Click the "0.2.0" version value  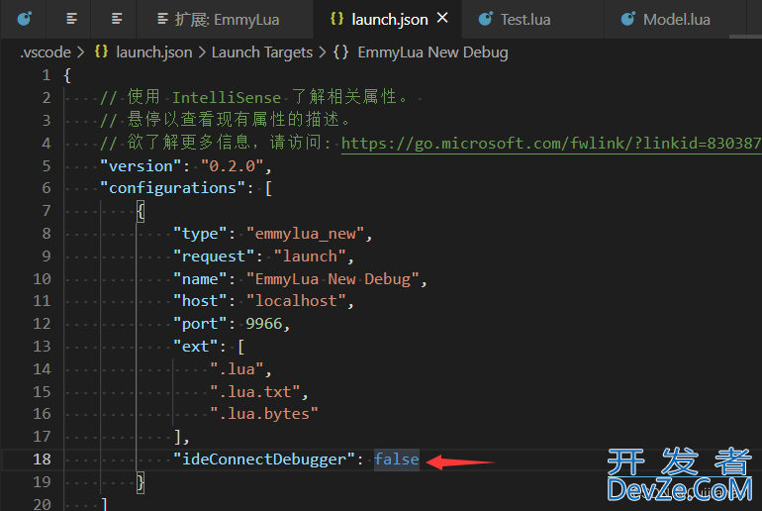coord(232,165)
